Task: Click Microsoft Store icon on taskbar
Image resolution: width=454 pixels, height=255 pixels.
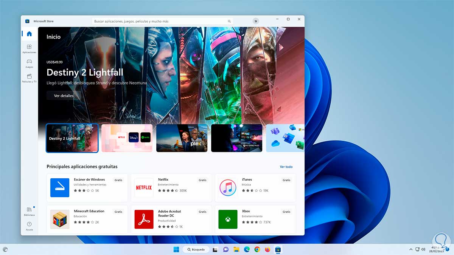Action: [278, 249]
